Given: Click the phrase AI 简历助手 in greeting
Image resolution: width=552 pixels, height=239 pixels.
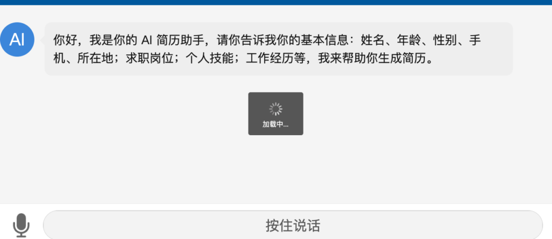Looking at the screenshot, I should 173,40.
